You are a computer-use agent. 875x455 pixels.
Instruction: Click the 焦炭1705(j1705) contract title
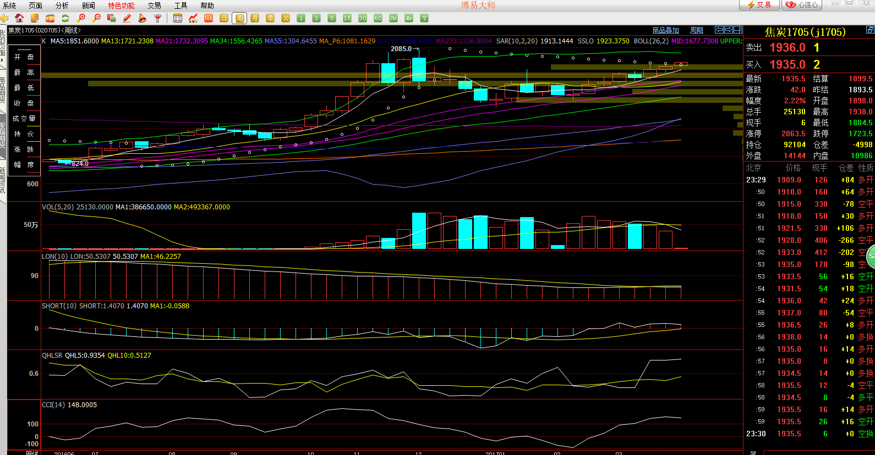[x=805, y=32]
